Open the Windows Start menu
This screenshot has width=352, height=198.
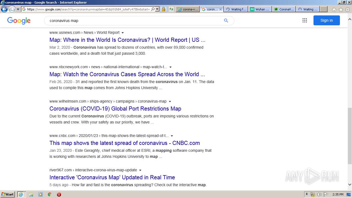tap(8, 194)
